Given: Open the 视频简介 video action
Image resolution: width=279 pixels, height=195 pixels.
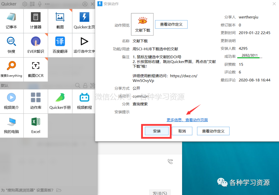Looking at the screenshot, I should [11, 101].
